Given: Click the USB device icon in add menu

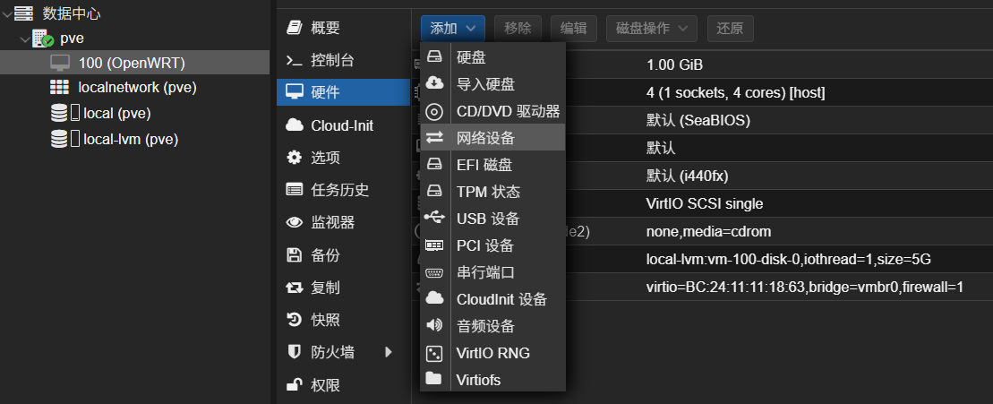Looking at the screenshot, I should pyautogui.click(x=434, y=219).
